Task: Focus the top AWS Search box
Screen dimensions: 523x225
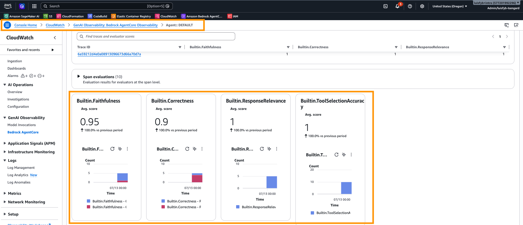Action: click(x=107, y=6)
